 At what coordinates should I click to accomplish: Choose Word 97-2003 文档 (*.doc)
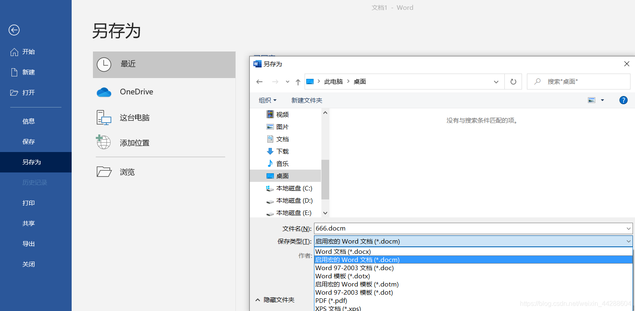[x=473, y=268]
